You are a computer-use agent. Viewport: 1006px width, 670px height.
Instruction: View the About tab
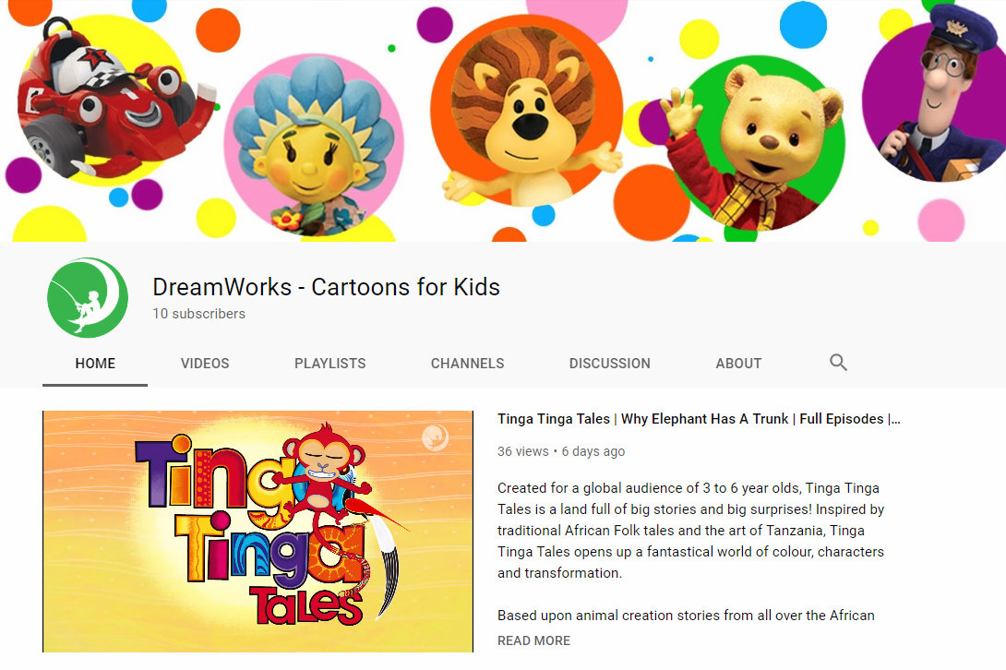738,364
